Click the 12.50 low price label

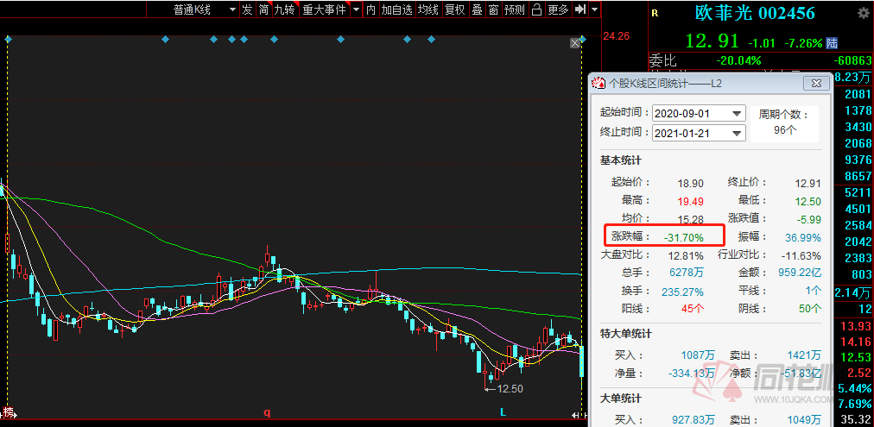click(510, 388)
